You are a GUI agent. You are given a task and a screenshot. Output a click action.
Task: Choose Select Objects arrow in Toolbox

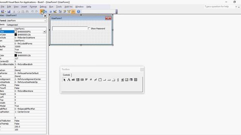point(64,80)
